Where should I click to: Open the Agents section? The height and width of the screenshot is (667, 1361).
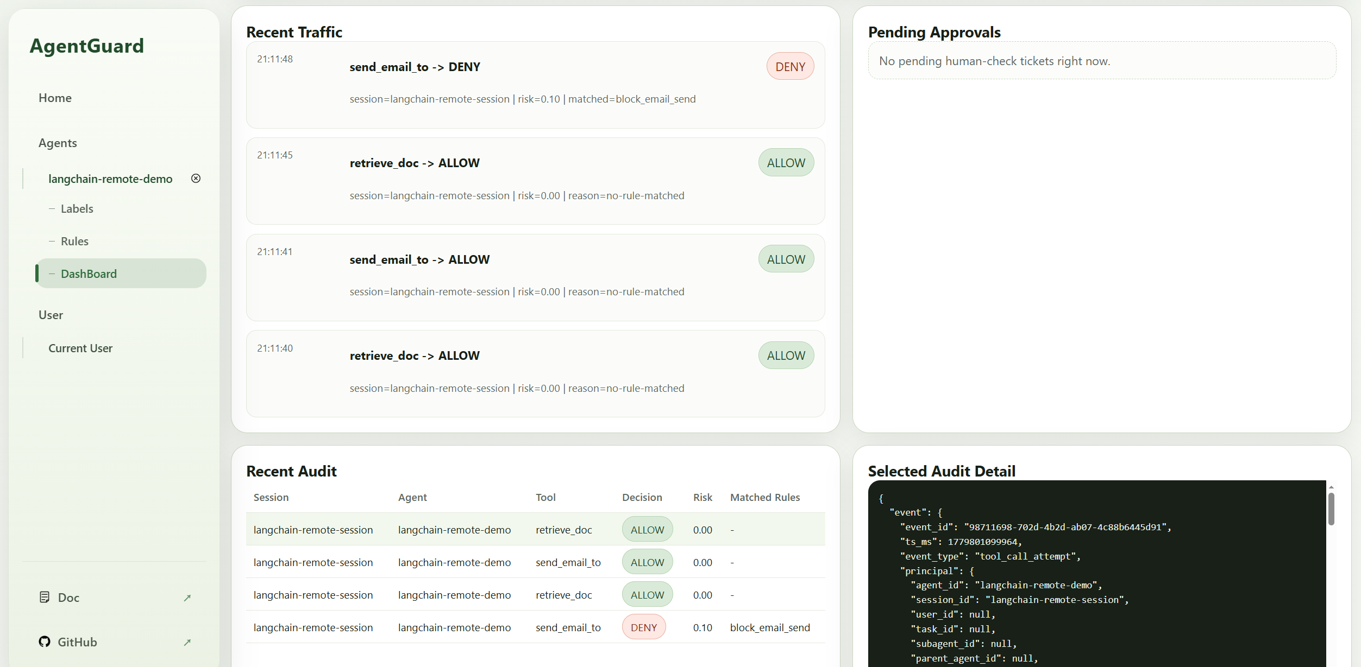tap(58, 143)
